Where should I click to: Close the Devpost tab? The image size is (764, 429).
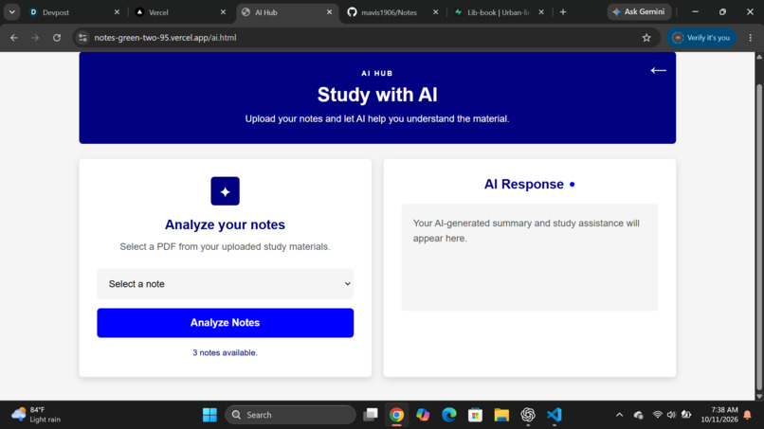point(117,12)
